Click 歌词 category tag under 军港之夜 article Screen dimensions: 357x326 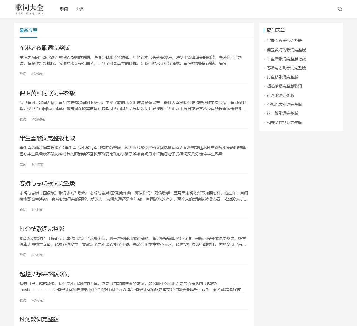(x=23, y=74)
